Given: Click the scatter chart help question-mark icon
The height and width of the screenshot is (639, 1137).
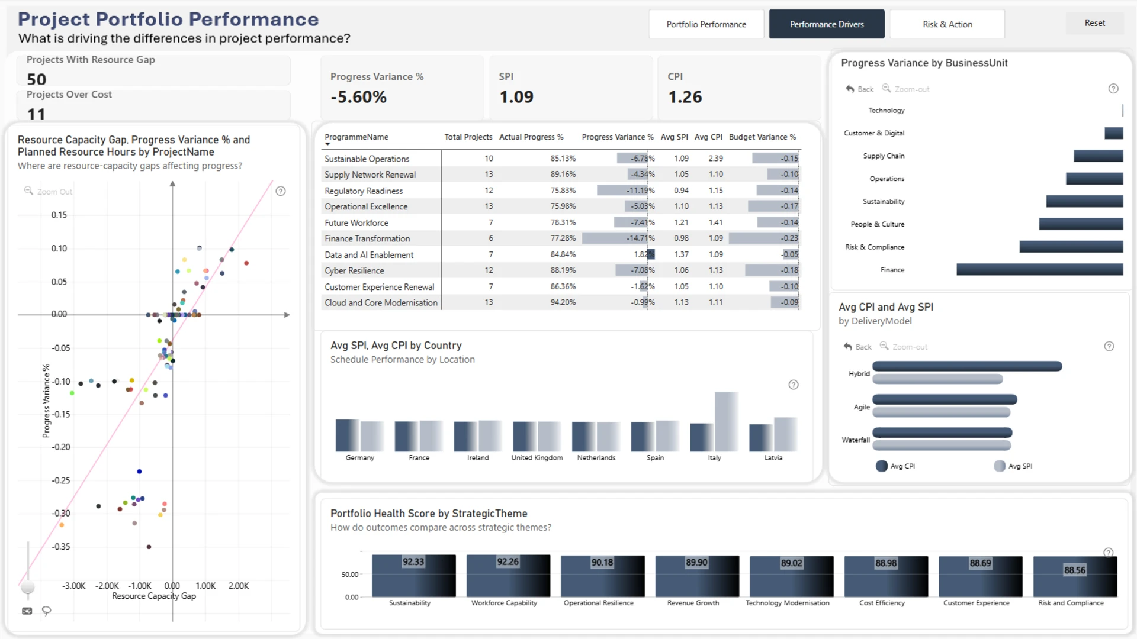Looking at the screenshot, I should 281,191.
